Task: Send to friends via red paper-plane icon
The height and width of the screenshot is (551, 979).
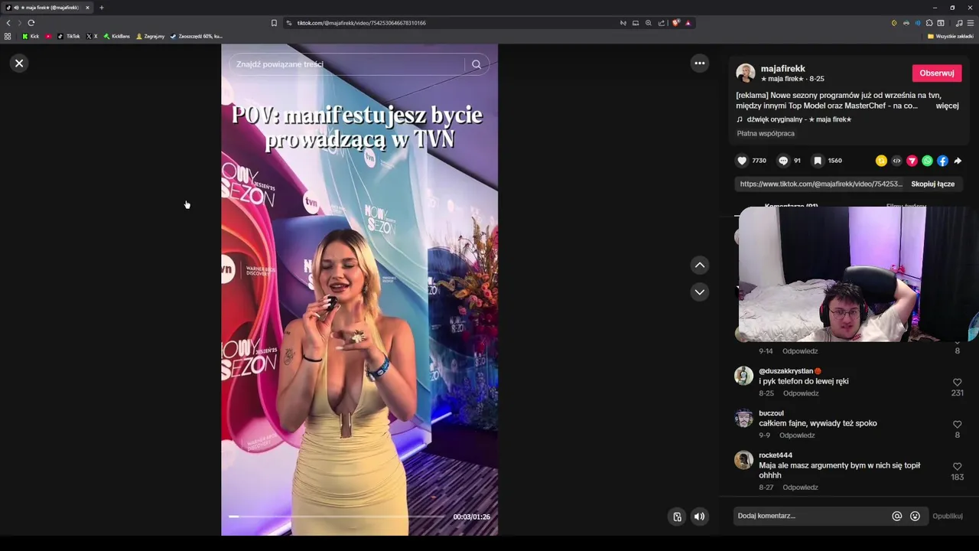Action: (912, 161)
